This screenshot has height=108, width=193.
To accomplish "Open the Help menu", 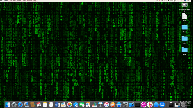I will 35,1.
